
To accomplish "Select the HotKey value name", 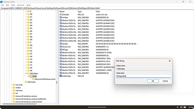I will (65, 17).
